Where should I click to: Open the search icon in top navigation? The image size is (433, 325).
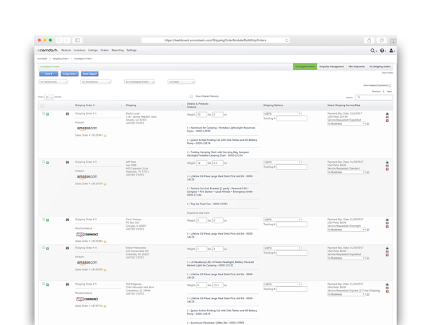point(372,51)
